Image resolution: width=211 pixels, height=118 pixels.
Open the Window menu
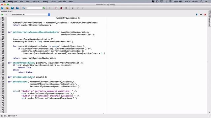point(62,1)
